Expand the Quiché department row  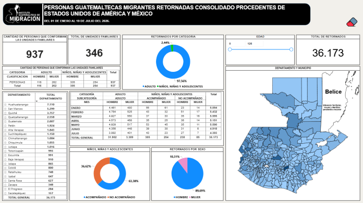pyautogui.click(x=5, y=113)
